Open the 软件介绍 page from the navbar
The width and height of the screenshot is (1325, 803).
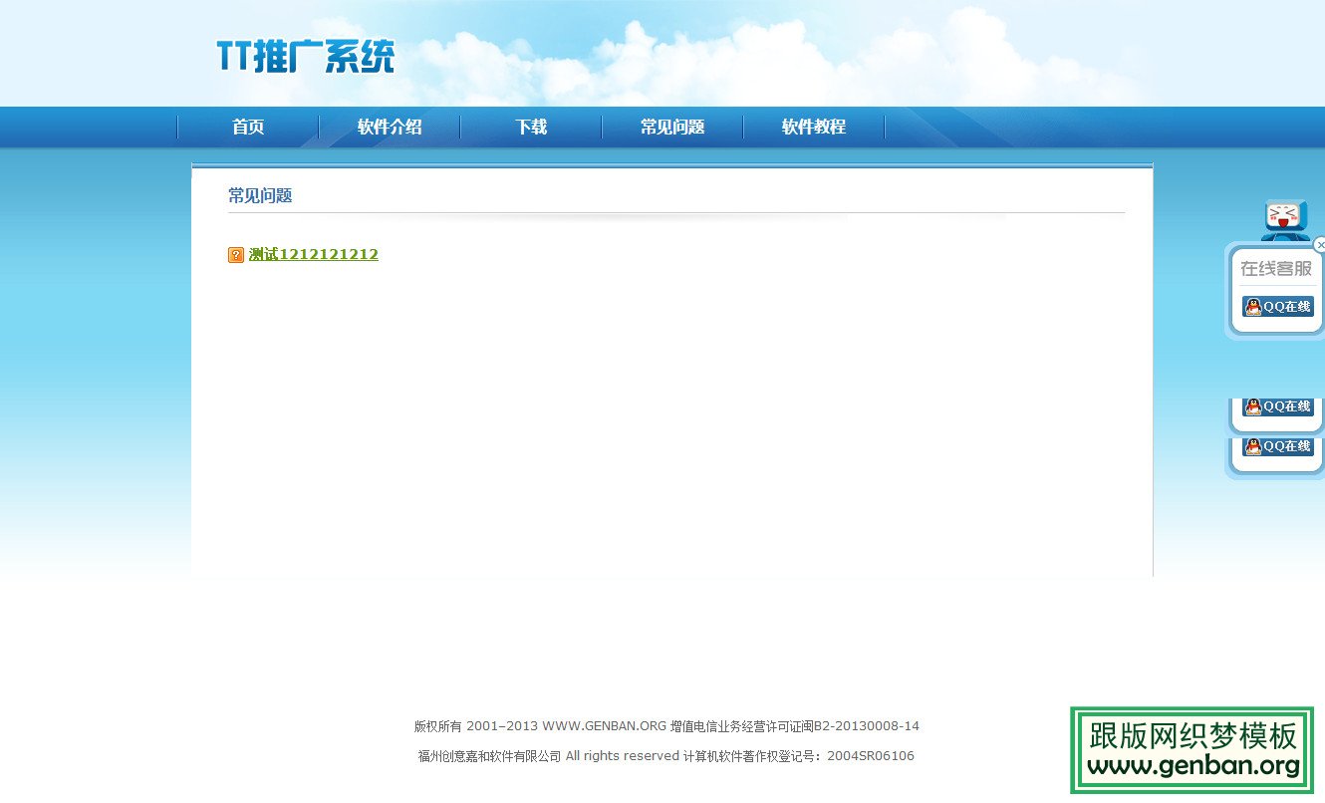(389, 127)
